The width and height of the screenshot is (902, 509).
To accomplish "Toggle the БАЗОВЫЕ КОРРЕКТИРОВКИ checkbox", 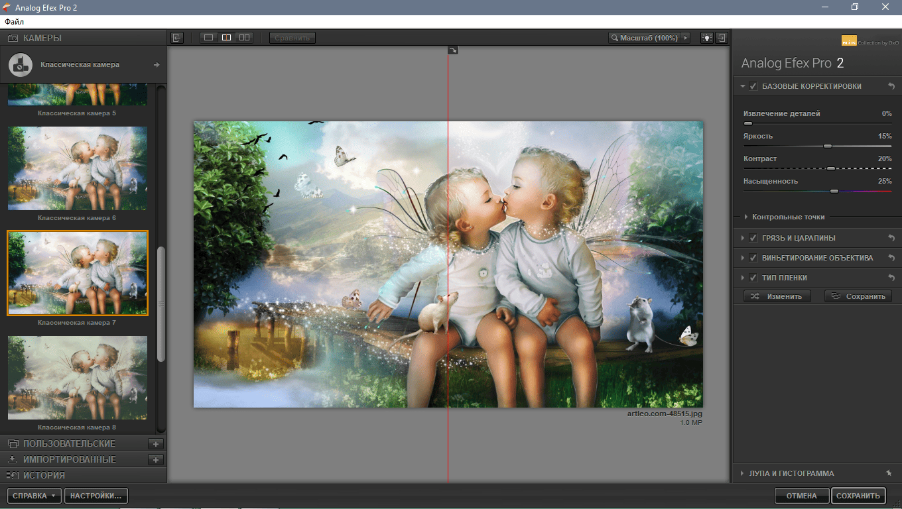I will coord(753,86).
